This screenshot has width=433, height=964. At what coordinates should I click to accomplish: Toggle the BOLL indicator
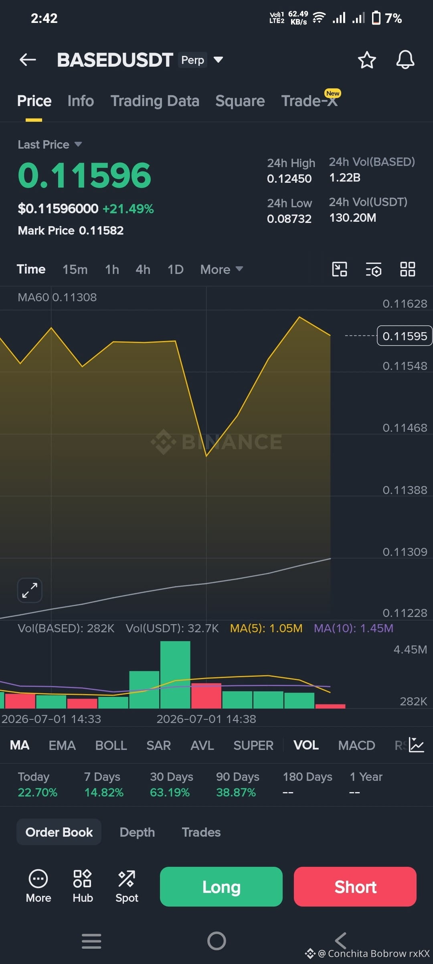click(x=111, y=745)
